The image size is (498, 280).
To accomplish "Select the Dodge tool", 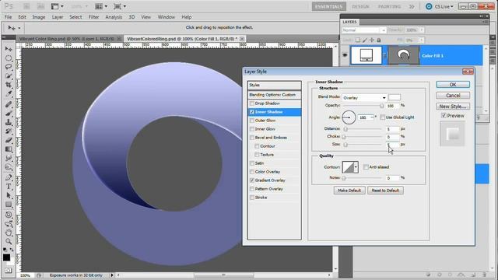I will (x=9, y=166).
